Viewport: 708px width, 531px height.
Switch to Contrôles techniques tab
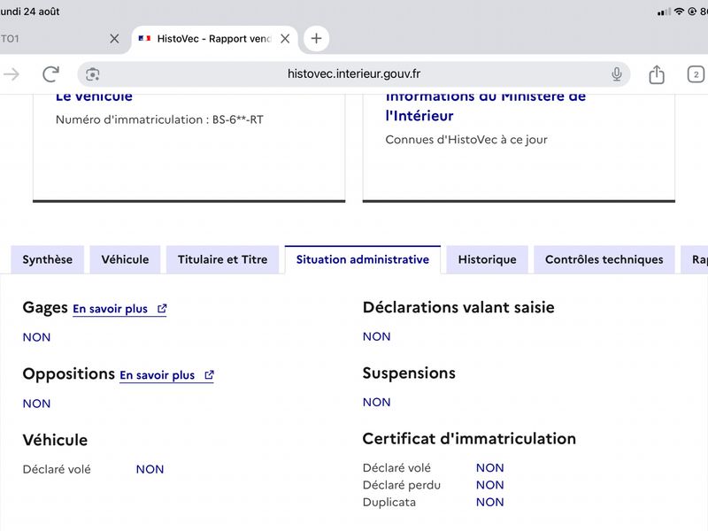coord(604,259)
